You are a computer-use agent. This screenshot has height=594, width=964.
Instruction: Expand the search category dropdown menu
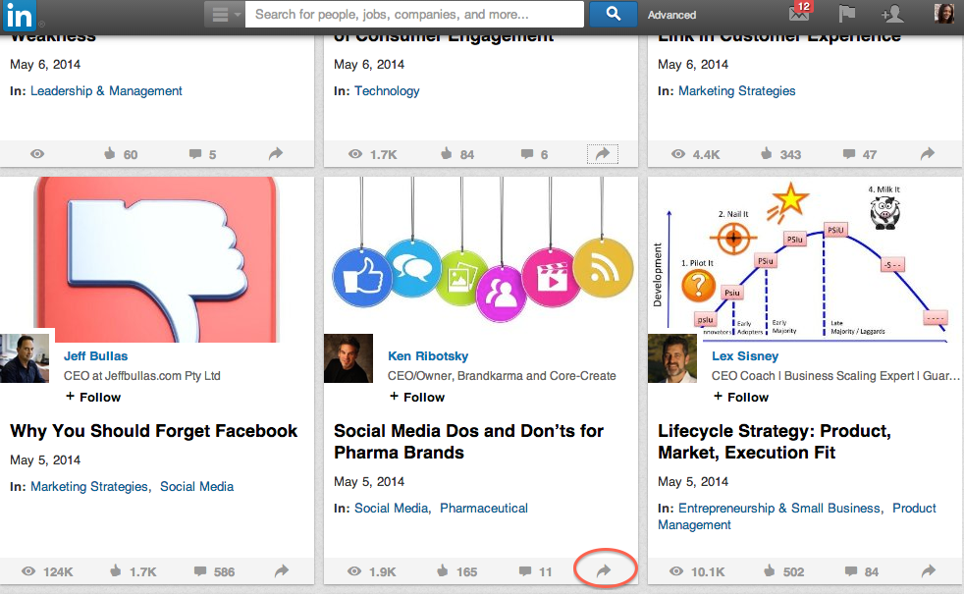click(225, 14)
